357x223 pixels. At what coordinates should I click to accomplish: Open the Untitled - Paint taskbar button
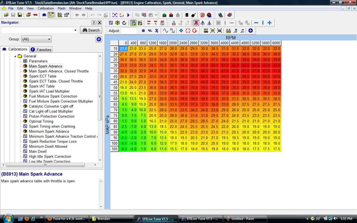pyautogui.click(x=245, y=219)
